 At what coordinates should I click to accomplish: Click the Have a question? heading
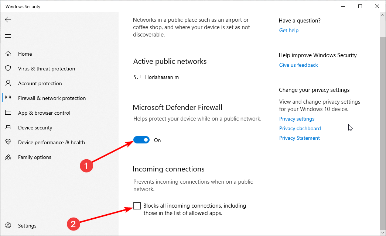[300, 21]
